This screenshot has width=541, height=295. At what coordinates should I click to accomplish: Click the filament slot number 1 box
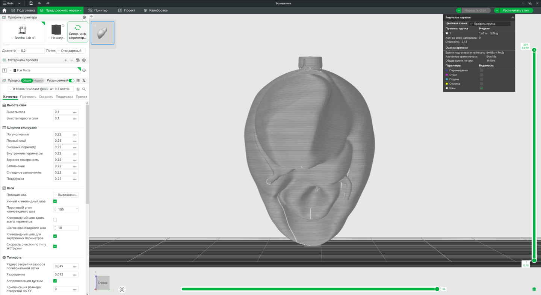[5, 70]
